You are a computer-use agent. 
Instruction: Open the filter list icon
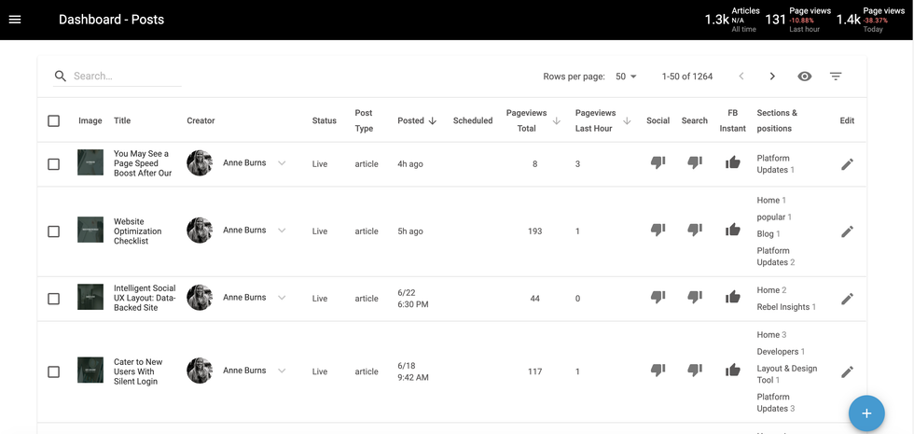[836, 77]
